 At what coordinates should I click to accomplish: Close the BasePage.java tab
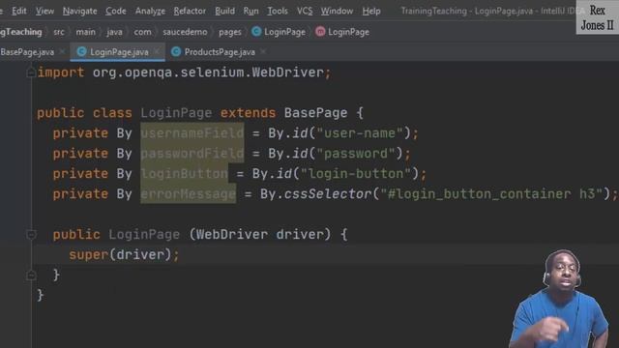[62, 51]
